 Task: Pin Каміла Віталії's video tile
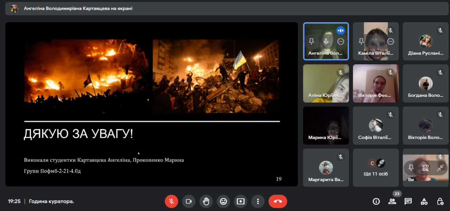(361, 41)
